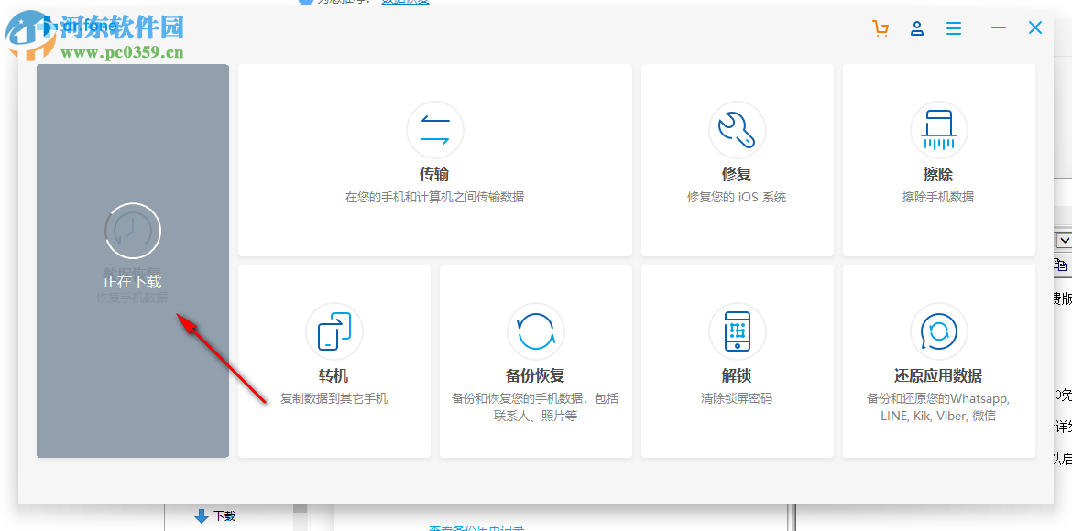Open the 转机 phone-to-phone transfer icon
The height and width of the screenshot is (531, 1072).
[334, 331]
